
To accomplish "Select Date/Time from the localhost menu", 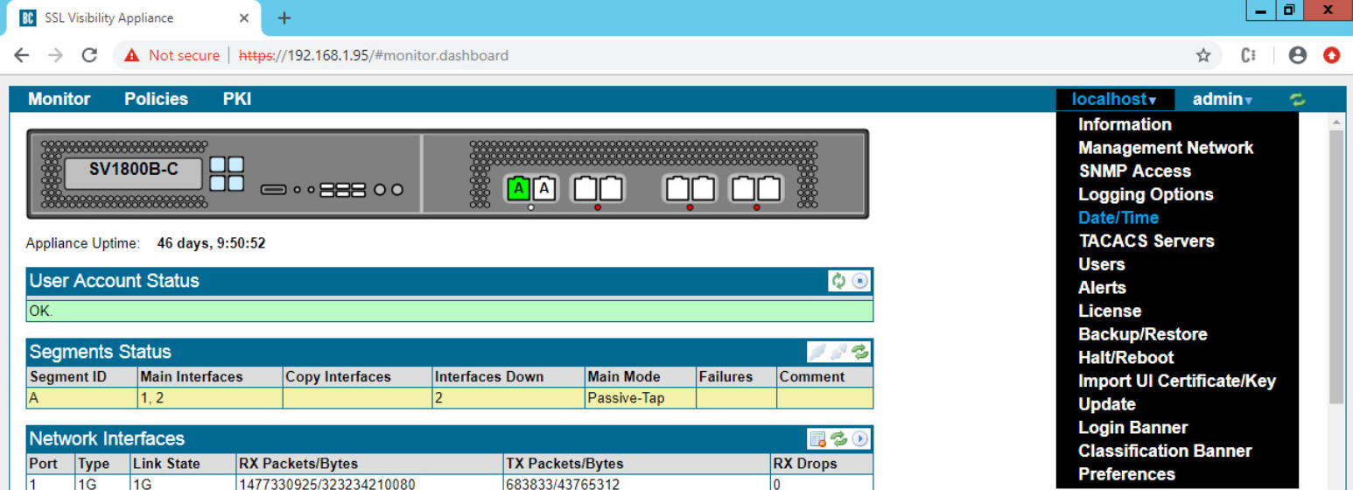I will pyautogui.click(x=1118, y=218).
